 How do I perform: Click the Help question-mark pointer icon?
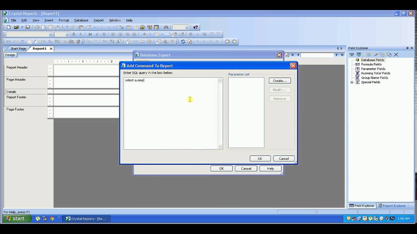[x=195, y=27]
